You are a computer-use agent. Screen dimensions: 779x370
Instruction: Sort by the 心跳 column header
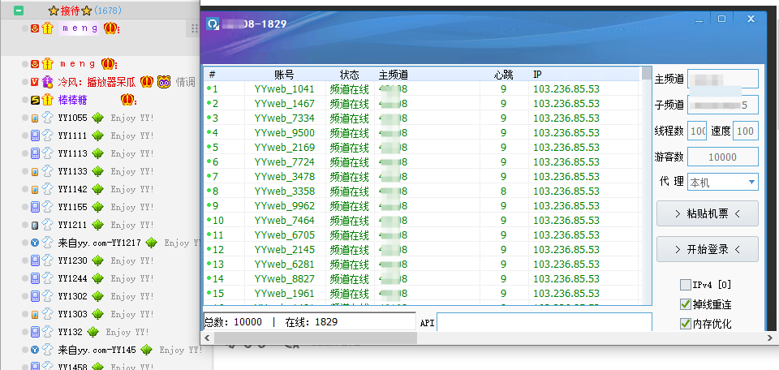503,75
